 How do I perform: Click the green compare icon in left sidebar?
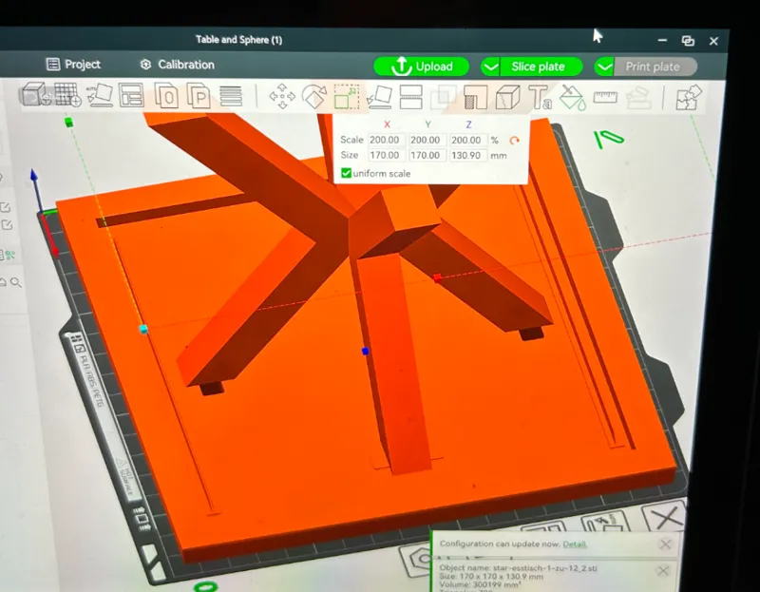click(x=9, y=255)
